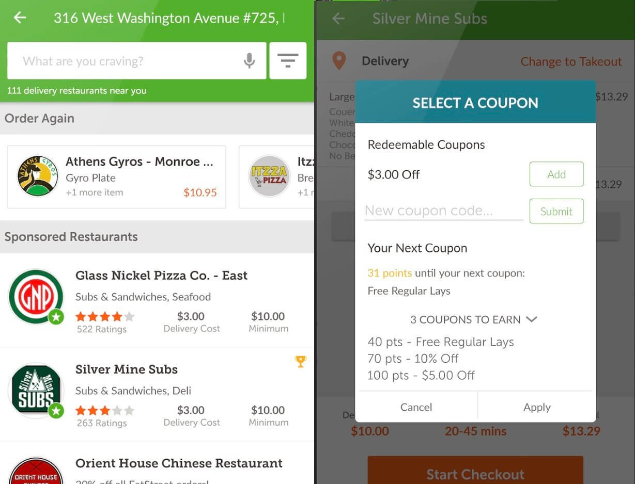This screenshot has width=635, height=484.
Task: Focus the New coupon code field
Action: point(444,211)
